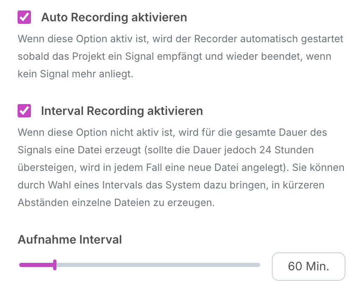This screenshot has height=300, width=363.
Task: Click the purple filled portion of the slider
Action: pos(37,265)
